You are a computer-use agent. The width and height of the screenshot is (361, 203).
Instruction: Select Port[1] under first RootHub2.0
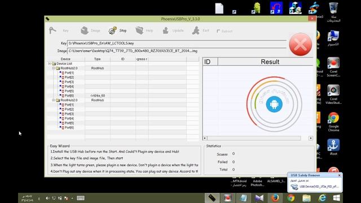[x=69, y=73]
